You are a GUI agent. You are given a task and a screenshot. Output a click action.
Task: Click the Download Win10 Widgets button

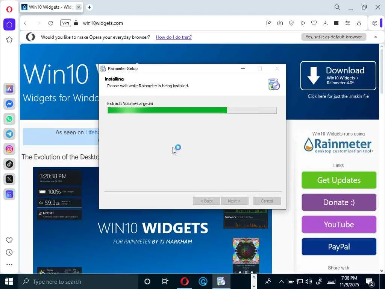[x=338, y=76]
